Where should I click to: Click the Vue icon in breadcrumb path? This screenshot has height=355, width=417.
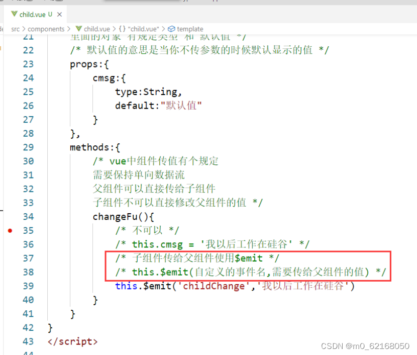(79, 29)
